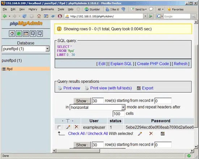Open the SQL Query window icon
Screen dimensions: 199x159
[x=26, y=34]
